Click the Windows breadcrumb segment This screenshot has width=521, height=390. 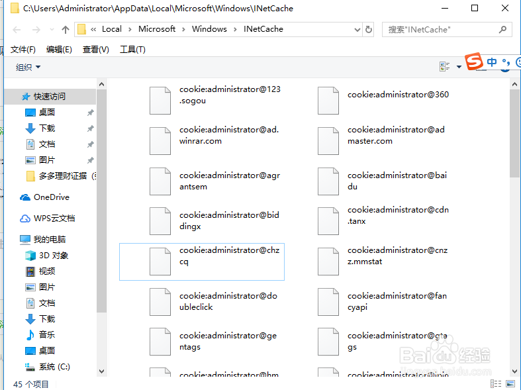tap(209, 29)
